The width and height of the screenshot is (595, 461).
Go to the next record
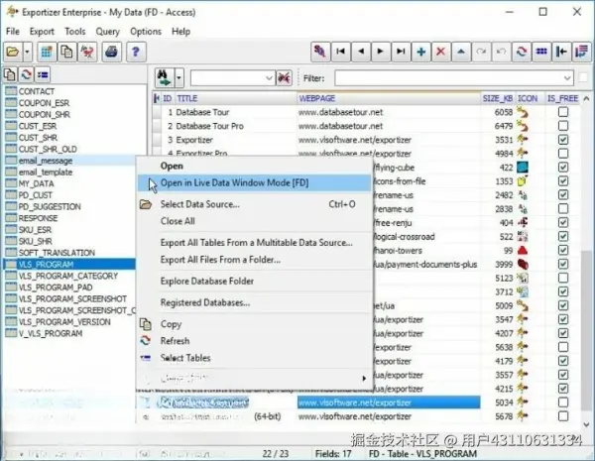[381, 52]
